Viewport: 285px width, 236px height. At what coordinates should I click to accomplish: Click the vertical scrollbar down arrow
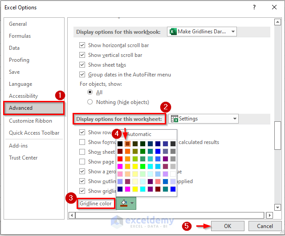(277, 207)
